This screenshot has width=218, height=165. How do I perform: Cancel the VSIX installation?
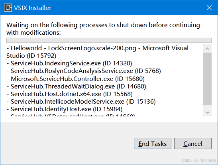click(x=193, y=143)
